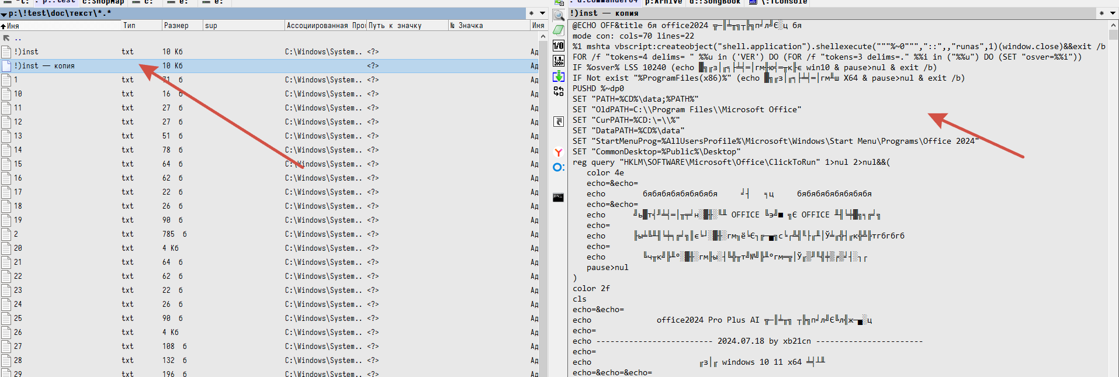Open left panel directory history dropdown arrow
Screen dimensions: 1119x377
[542, 13]
